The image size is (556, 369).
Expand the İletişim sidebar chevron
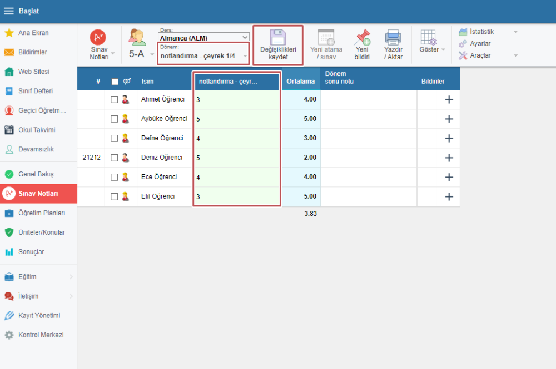(71, 296)
